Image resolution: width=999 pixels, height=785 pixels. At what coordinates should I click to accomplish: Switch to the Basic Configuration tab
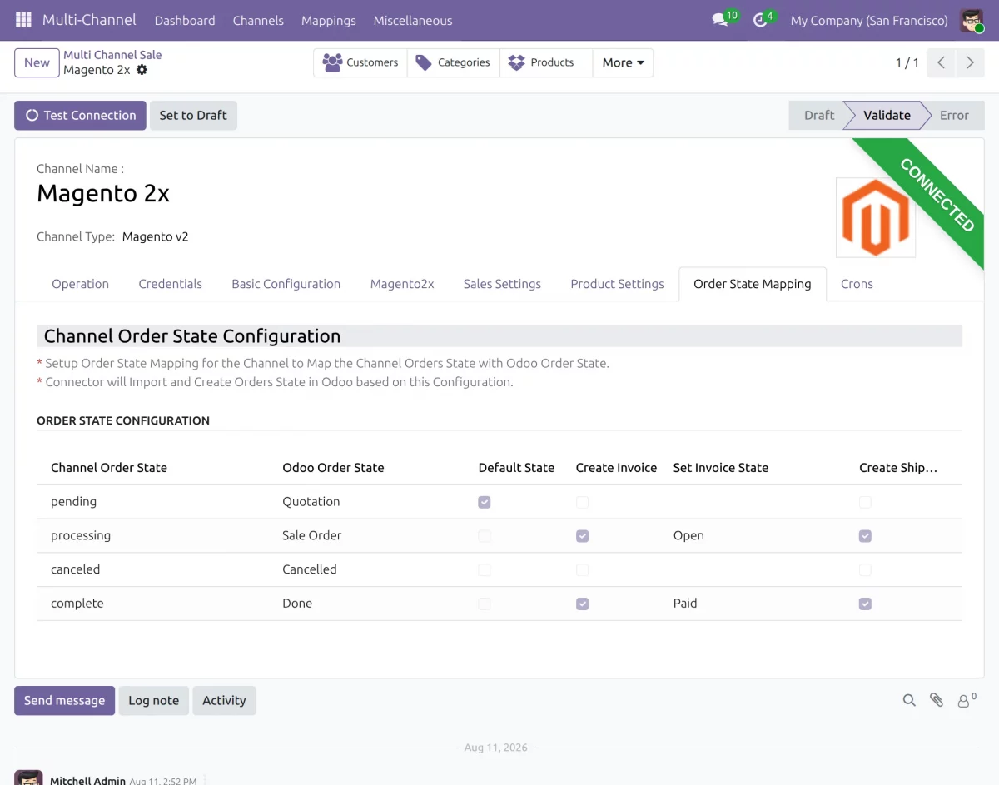click(286, 284)
